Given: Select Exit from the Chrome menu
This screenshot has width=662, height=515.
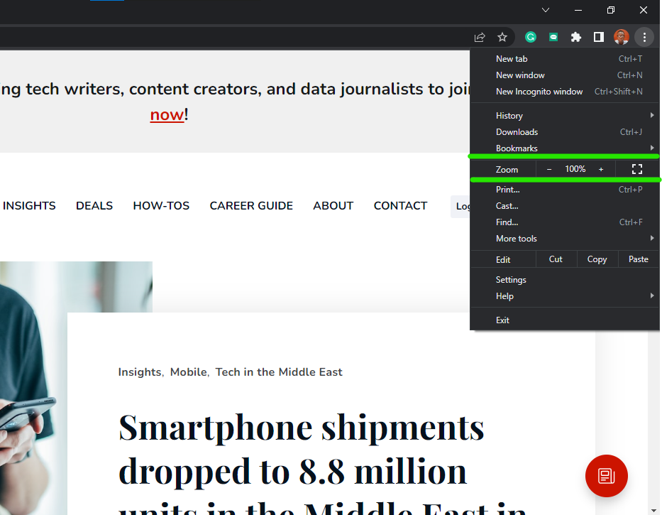Looking at the screenshot, I should (565, 320).
